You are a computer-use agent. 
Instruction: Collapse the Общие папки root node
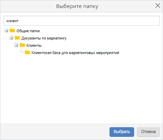(6, 31)
